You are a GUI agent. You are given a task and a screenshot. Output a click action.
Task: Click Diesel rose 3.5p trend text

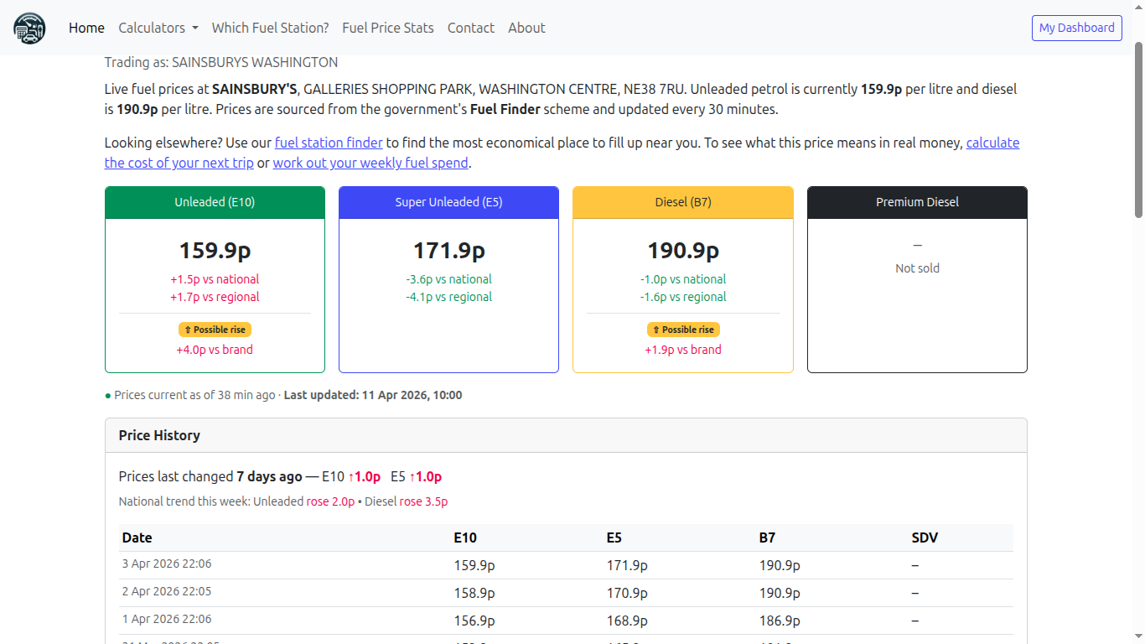coord(406,501)
